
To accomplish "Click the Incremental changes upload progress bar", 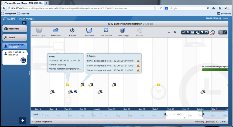I will click(x=215, y=70).
